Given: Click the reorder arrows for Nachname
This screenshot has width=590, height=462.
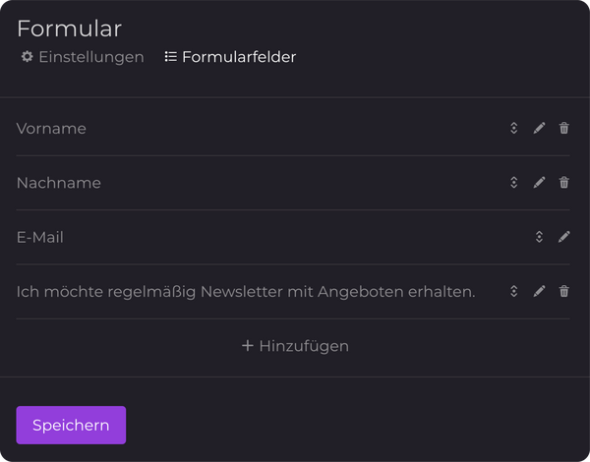Looking at the screenshot, I should [x=513, y=182].
